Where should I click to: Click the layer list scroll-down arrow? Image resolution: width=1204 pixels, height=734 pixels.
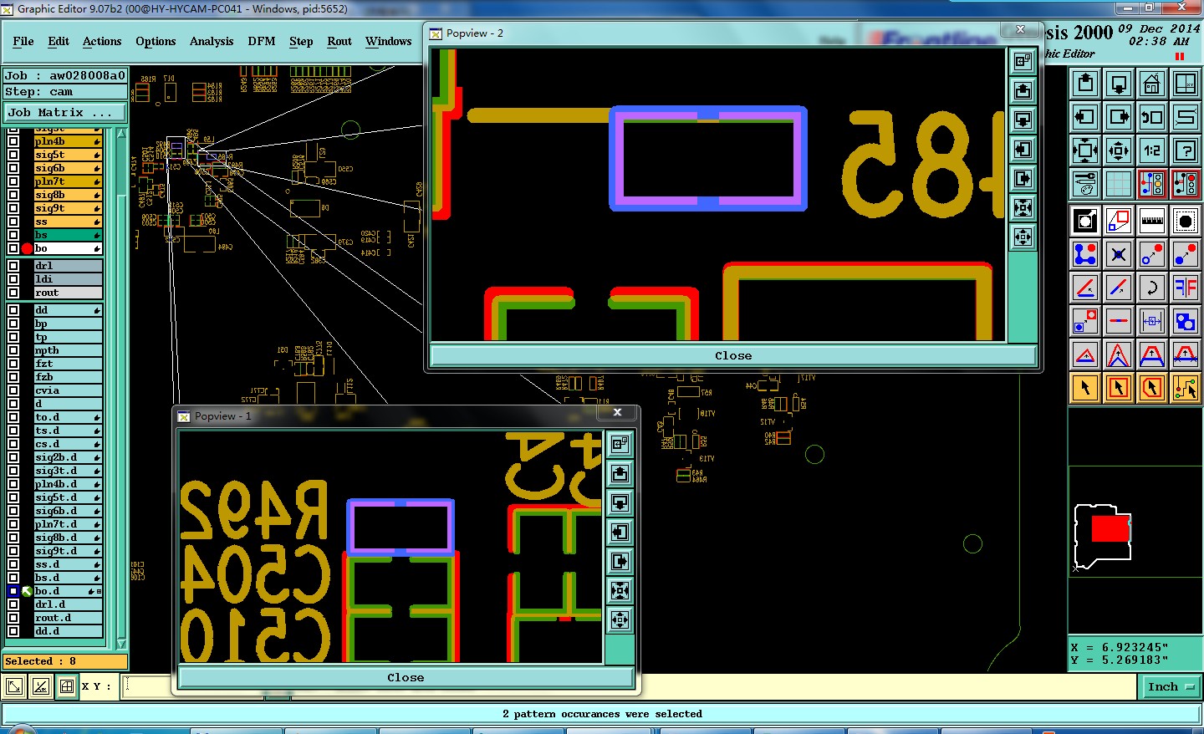click(121, 644)
